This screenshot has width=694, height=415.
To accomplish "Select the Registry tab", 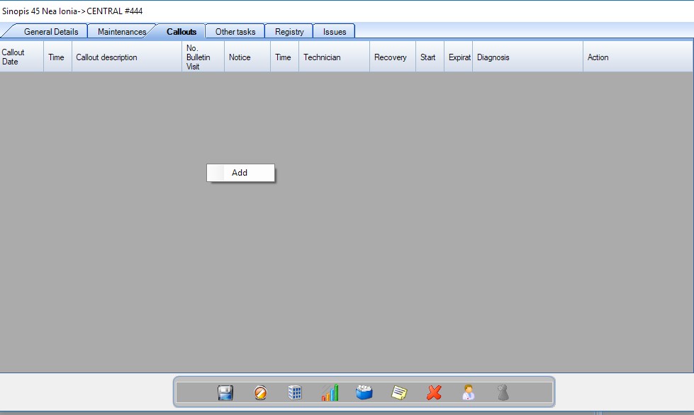I will click(x=289, y=32).
